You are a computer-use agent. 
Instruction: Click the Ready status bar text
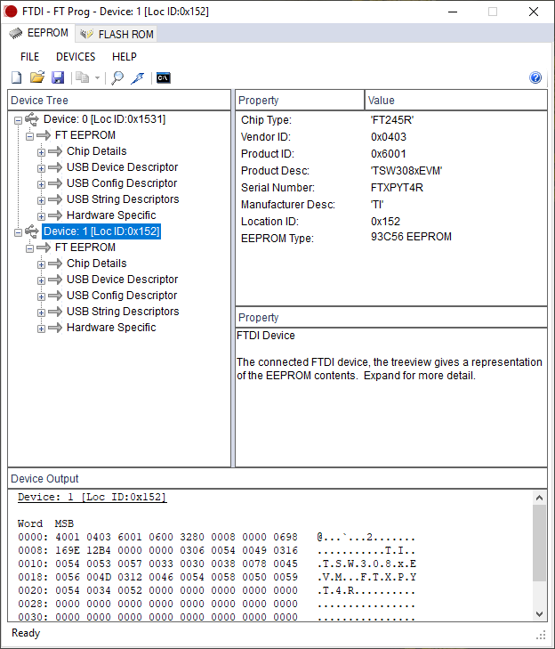click(26, 633)
